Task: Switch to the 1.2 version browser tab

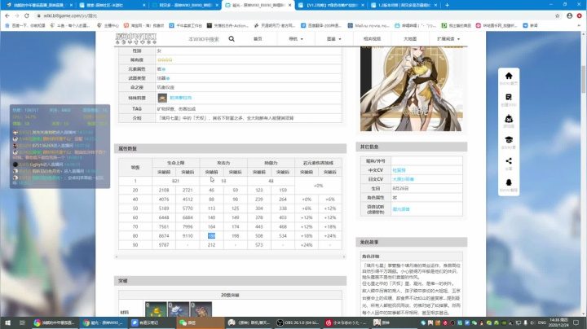Action: [404, 5]
